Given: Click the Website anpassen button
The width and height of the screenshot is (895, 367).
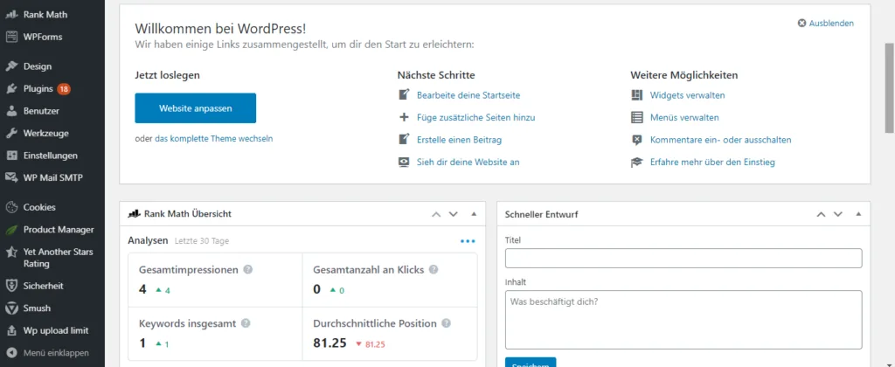Looking at the screenshot, I should [195, 107].
